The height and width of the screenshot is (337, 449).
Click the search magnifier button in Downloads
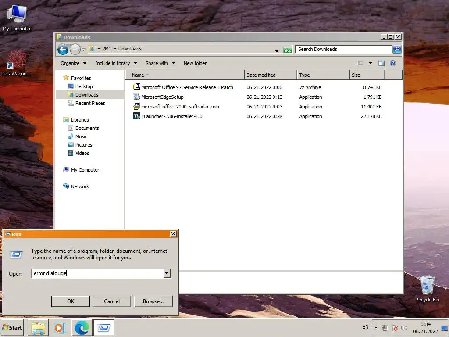pyautogui.click(x=396, y=49)
